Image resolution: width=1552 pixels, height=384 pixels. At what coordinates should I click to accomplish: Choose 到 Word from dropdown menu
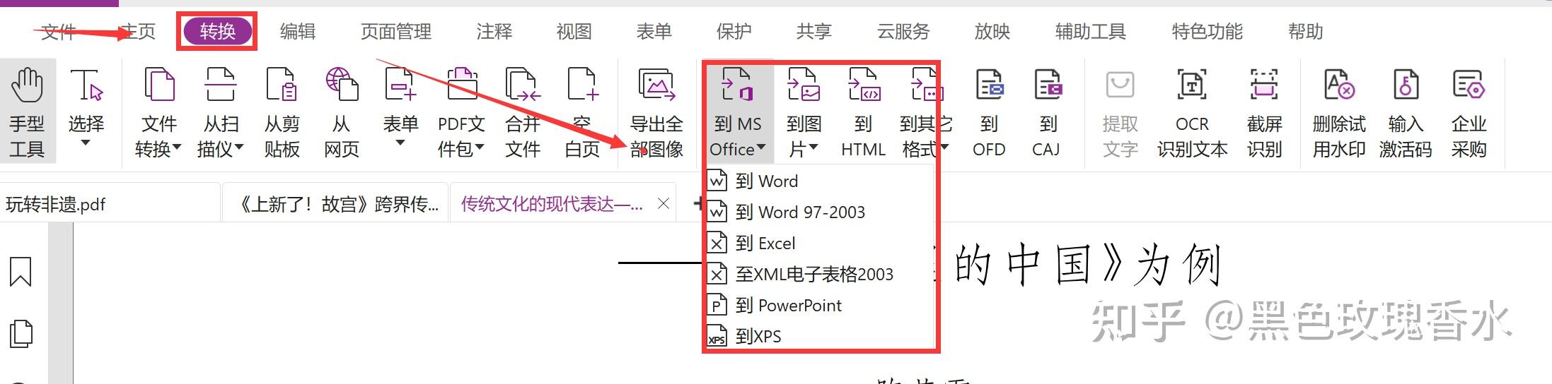(820, 181)
